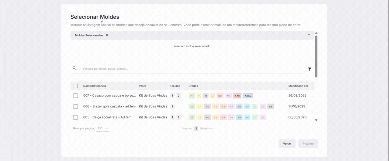Click tecido chip 1 in Casaco row

(172, 96)
